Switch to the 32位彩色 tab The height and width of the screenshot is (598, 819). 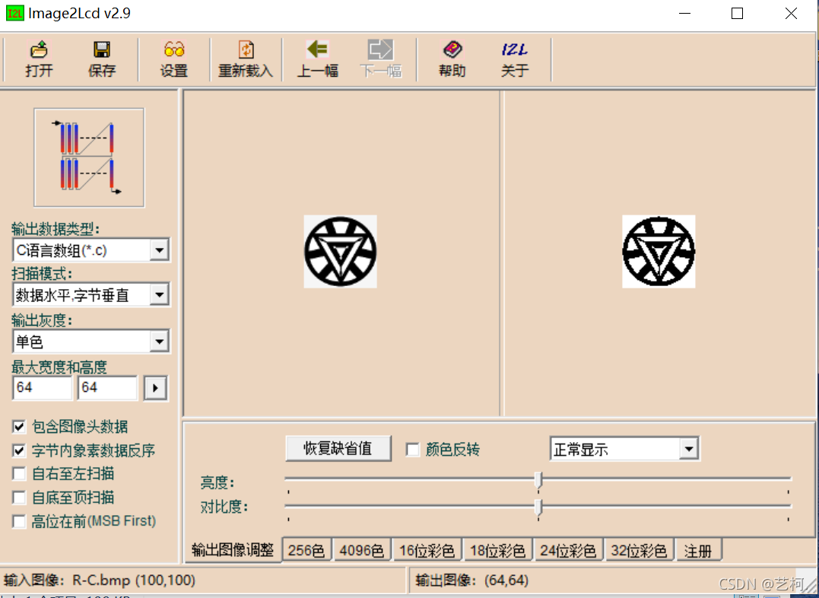[x=639, y=550]
